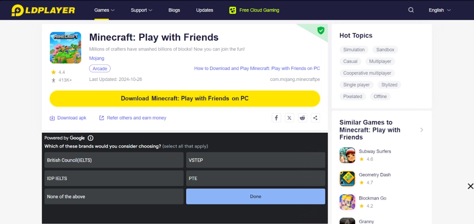Select the Stylized topic tag
The width and height of the screenshot is (474, 224).
pos(389,85)
